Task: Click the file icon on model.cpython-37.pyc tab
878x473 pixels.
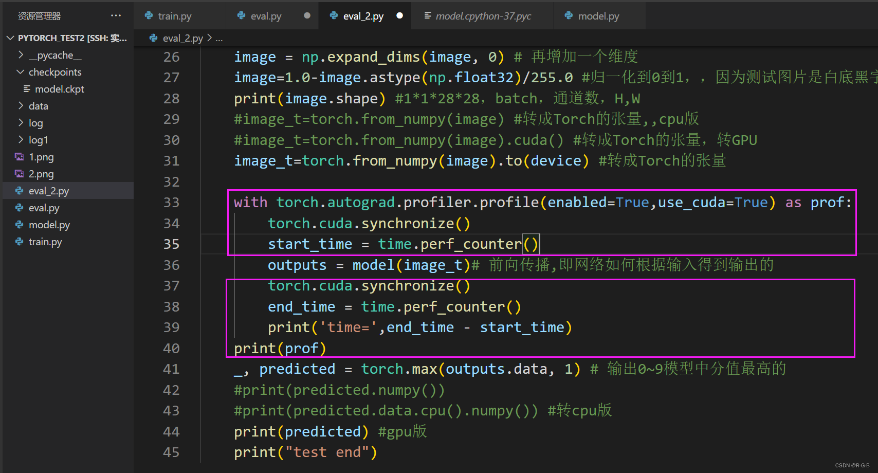Action: pos(427,16)
